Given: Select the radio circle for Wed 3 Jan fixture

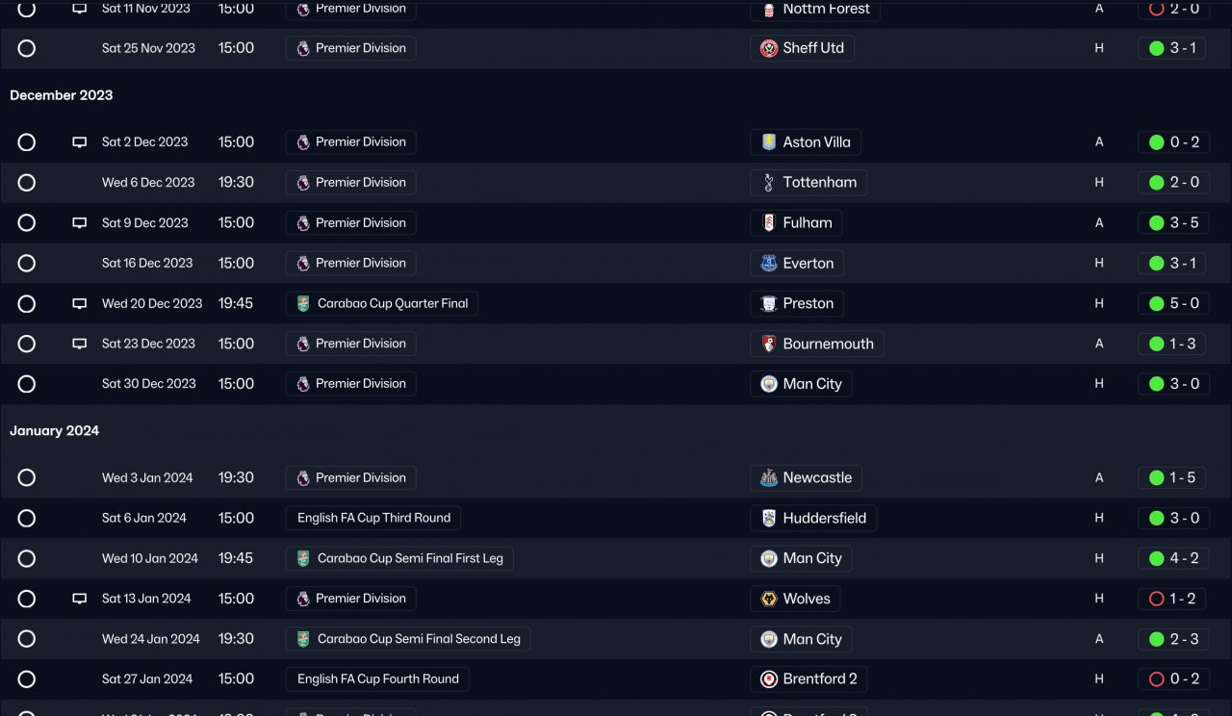Looking at the screenshot, I should 27,478.
